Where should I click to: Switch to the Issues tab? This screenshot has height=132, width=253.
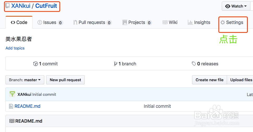[50, 22]
